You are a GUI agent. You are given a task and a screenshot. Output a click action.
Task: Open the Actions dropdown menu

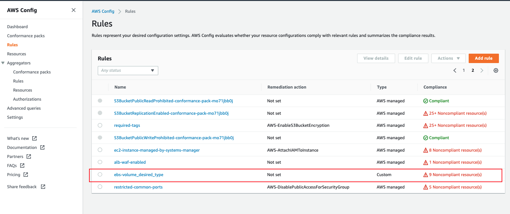click(x=448, y=58)
